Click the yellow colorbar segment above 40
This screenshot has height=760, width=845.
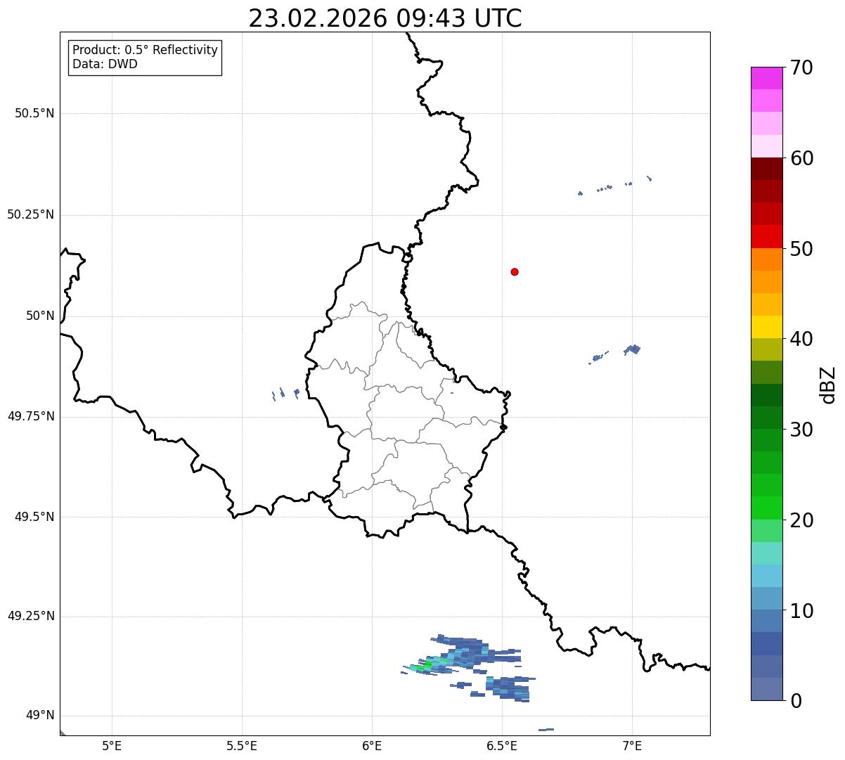[766, 327]
